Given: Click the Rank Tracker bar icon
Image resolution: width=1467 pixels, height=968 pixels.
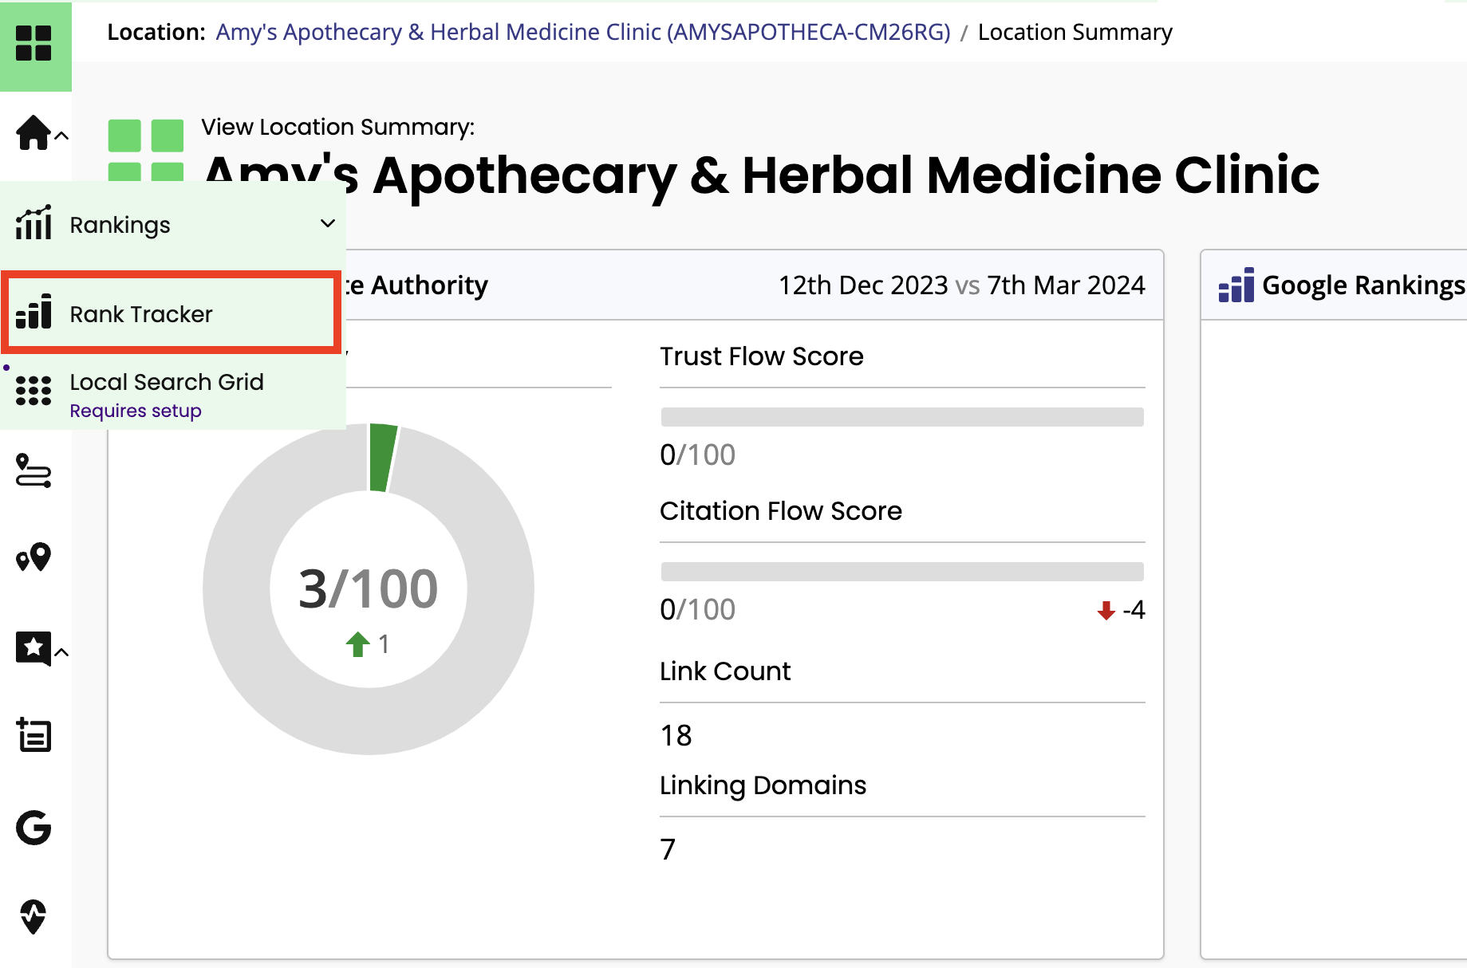Looking at the screenshot, I should click(x=34, y=312).
